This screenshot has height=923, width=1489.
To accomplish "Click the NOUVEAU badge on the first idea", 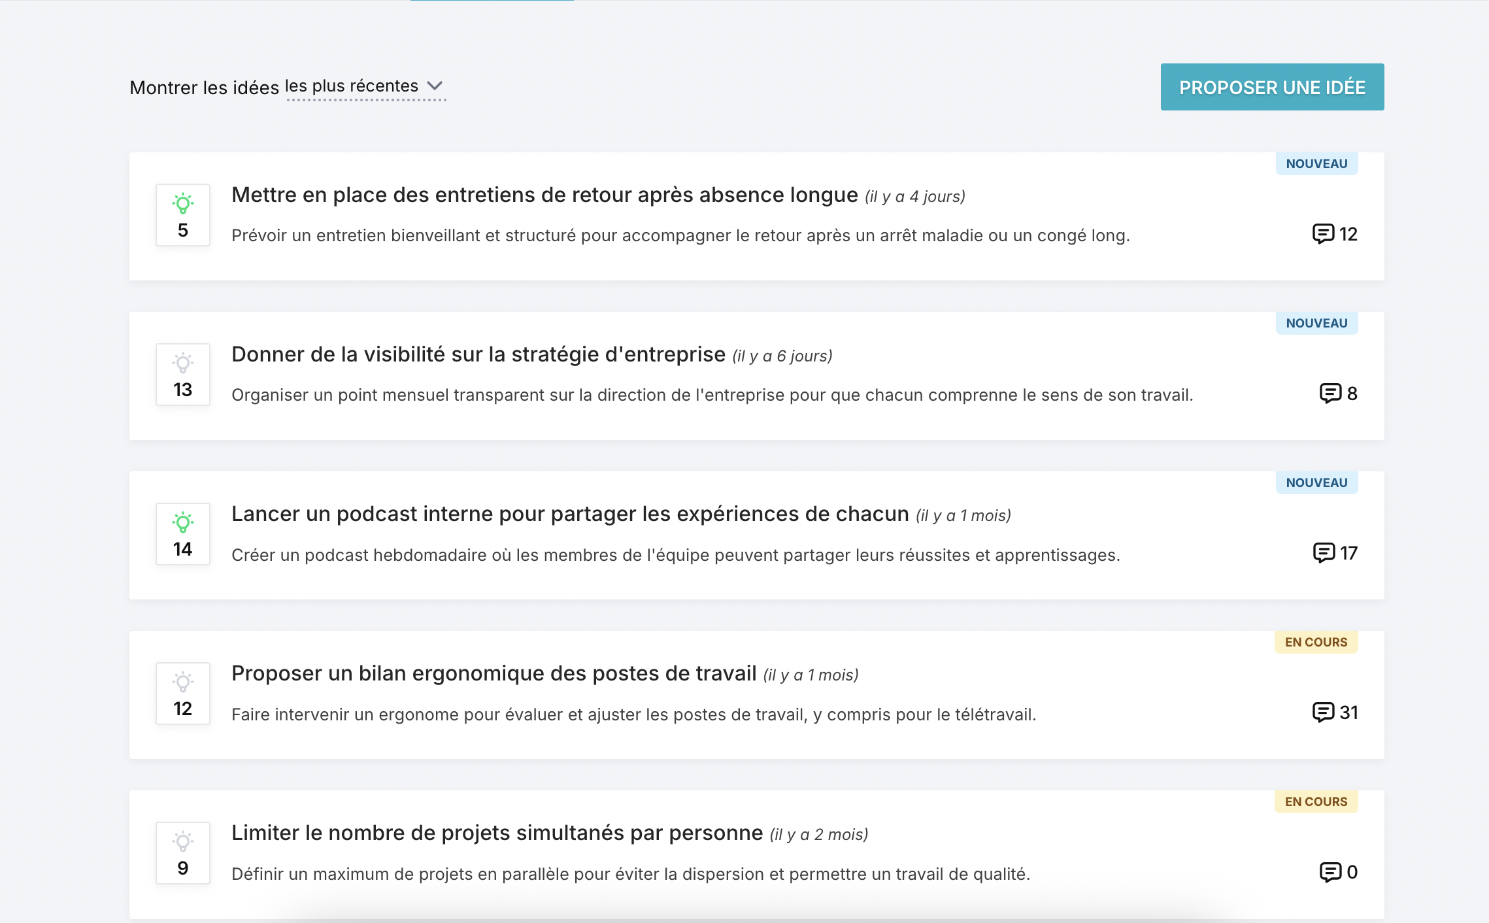I will click(1316, 163).
